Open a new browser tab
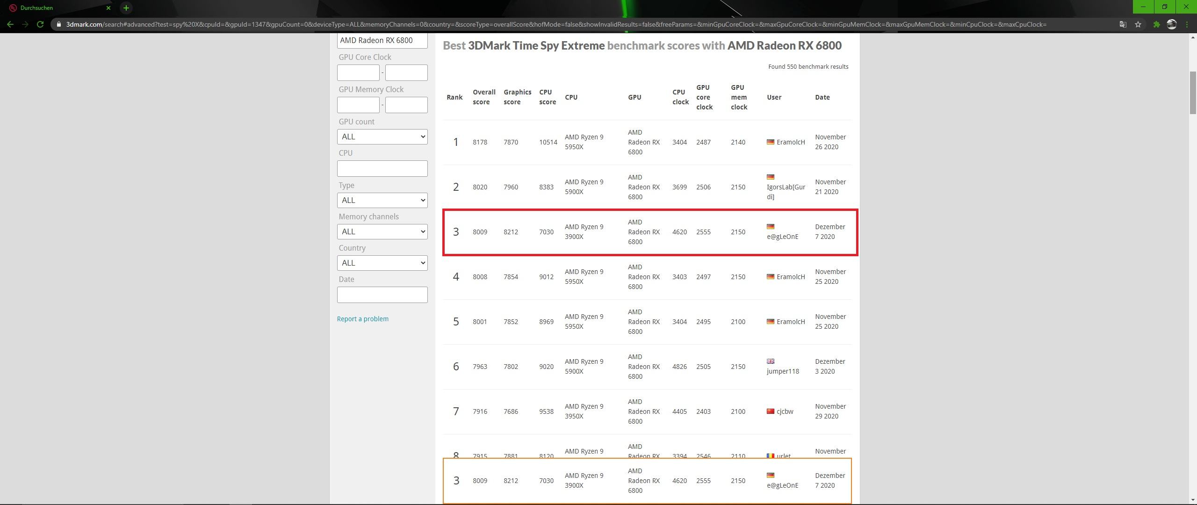 (x=126, y=8)
